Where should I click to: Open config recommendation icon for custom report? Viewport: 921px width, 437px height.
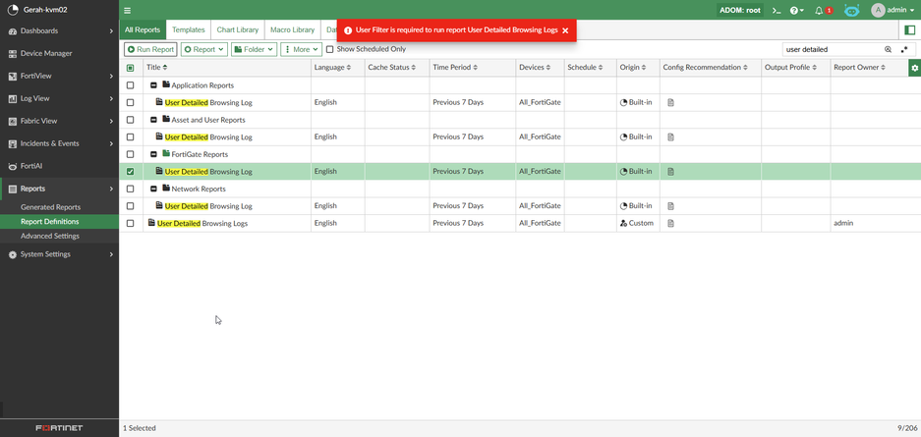(670, 224)
